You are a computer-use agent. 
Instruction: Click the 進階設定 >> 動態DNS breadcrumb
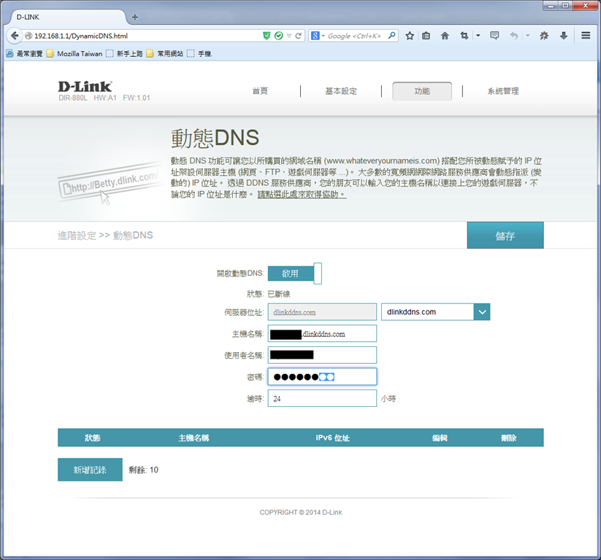(105, 236)
